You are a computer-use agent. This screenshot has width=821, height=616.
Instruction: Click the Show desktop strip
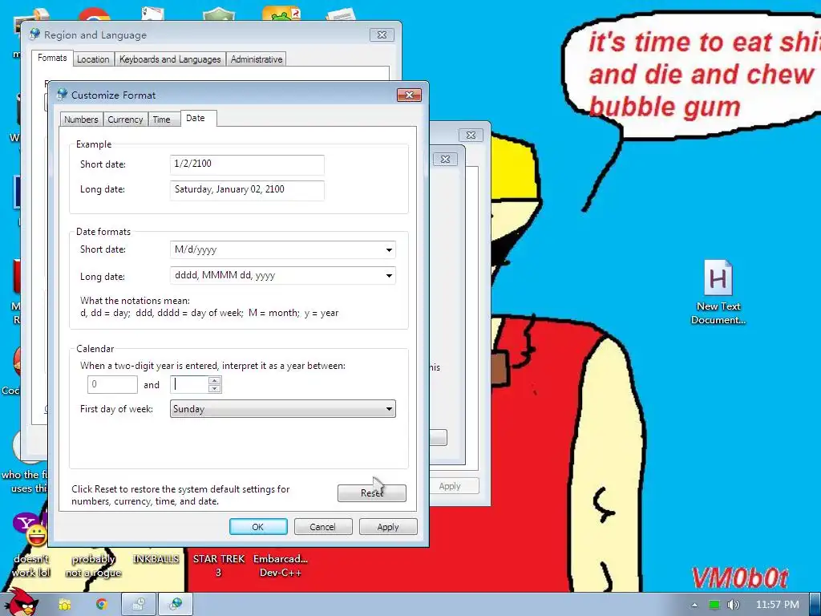pyautogui.click(x=815, y=605)
